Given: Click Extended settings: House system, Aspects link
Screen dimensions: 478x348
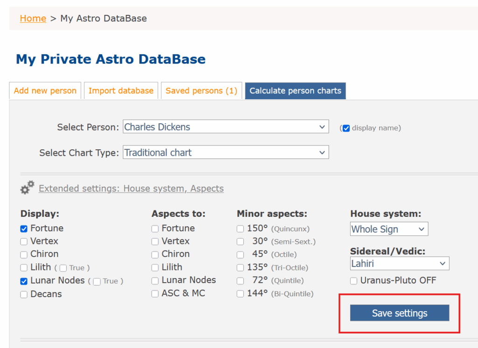Looking at the screenshot, I should 131,188.
